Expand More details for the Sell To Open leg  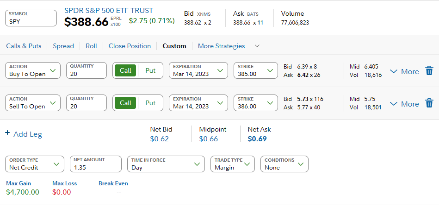coord(404,104)
